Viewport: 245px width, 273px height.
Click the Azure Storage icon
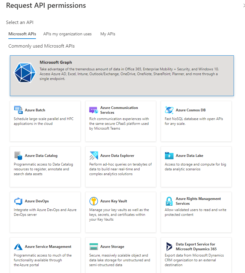[94, 247]
